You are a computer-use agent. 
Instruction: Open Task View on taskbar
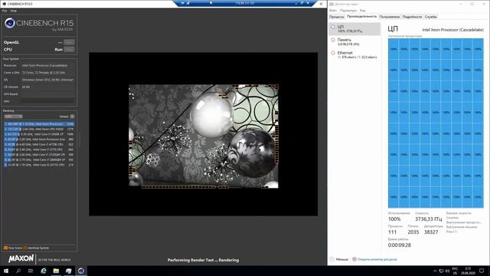[x=31, y=271]
